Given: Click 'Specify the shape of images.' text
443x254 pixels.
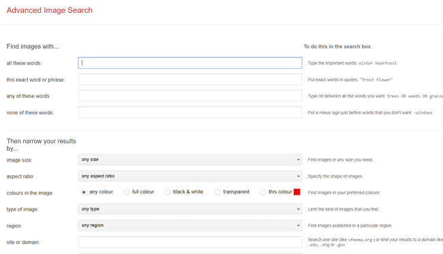Looking at the screenshot, I should pyautogui.click(x=335, y=176).
